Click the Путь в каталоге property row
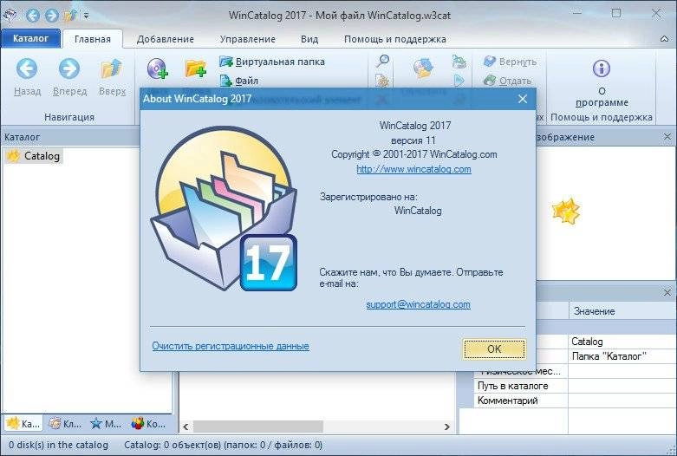 [x=576, y=386]
